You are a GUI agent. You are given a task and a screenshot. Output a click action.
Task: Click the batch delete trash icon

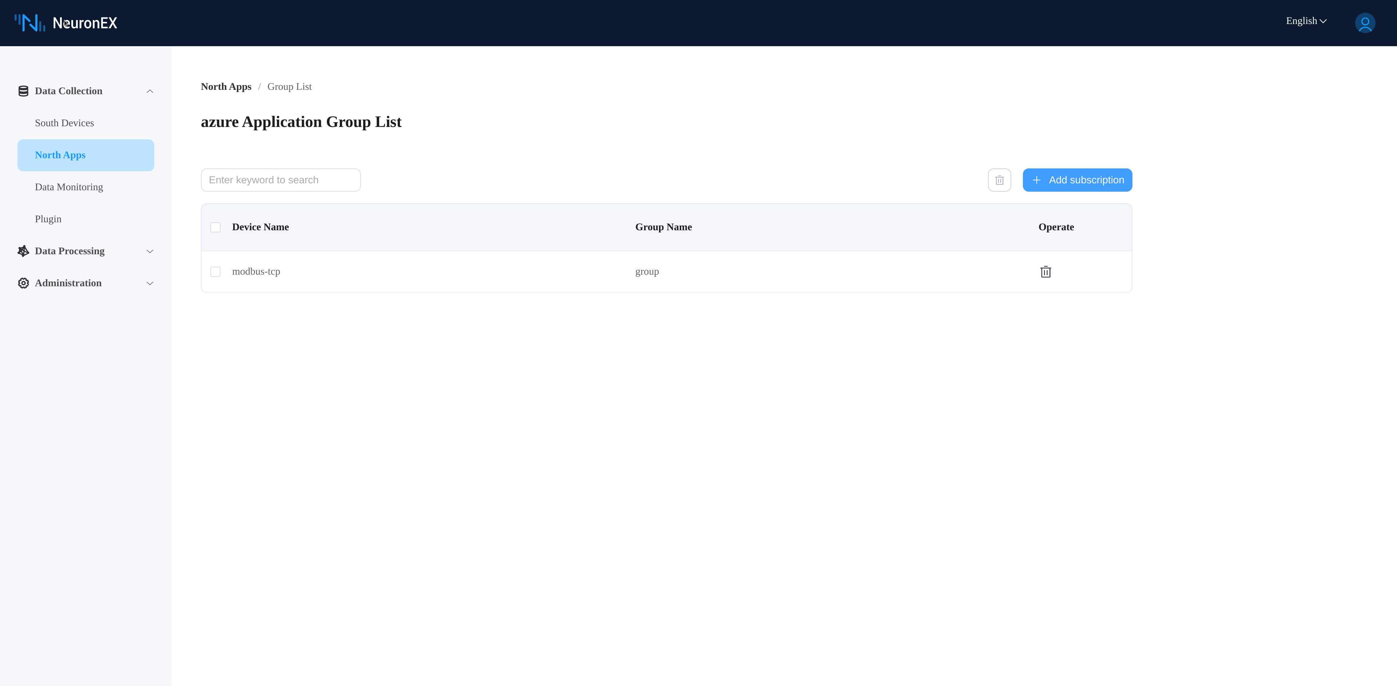tap(999, 179)
